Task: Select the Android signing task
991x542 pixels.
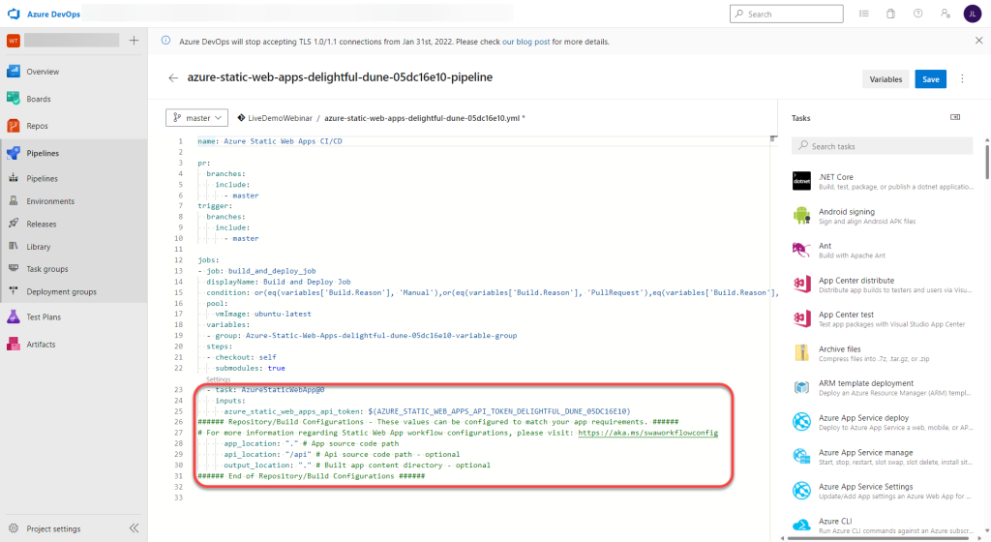Action: pyautogui.click(x=883, y=216)
